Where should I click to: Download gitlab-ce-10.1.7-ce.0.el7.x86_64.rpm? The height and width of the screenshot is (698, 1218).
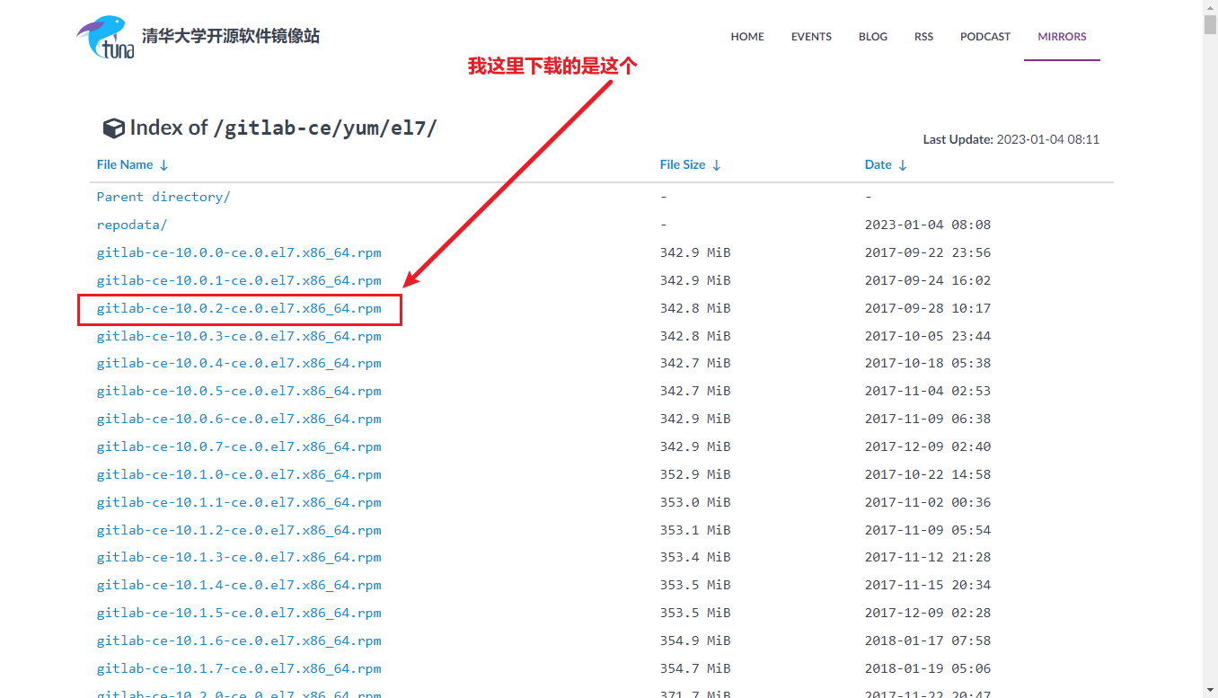click(x=239, y=668)
